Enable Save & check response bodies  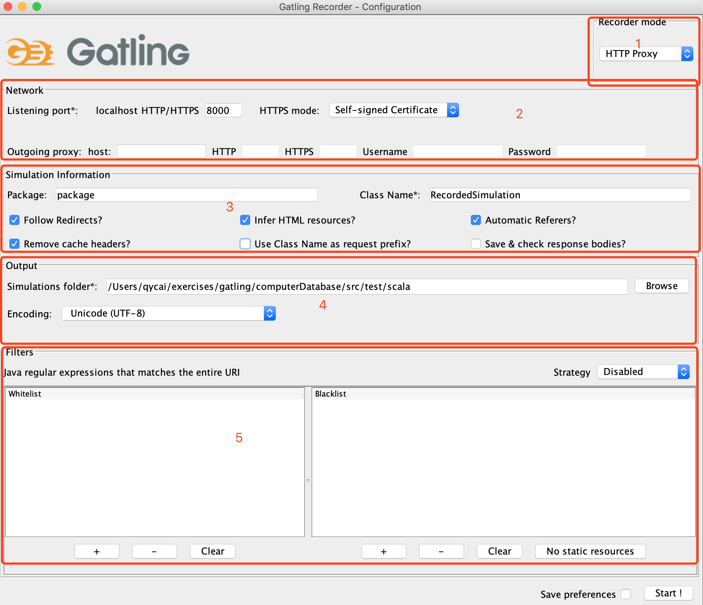pos(476,244)
